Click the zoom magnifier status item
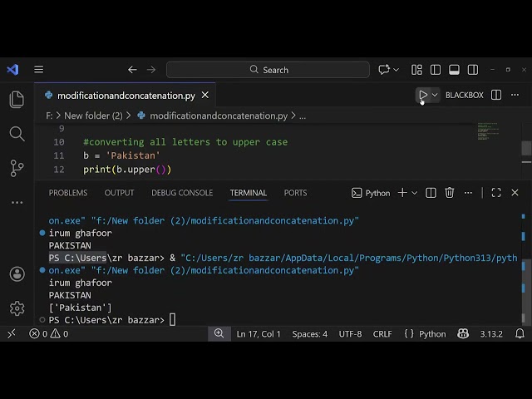 [x=219, y=333]
